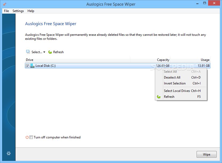Click the green Refresh icon in context menu
The image size is (222, 163).
click(159, 97)
